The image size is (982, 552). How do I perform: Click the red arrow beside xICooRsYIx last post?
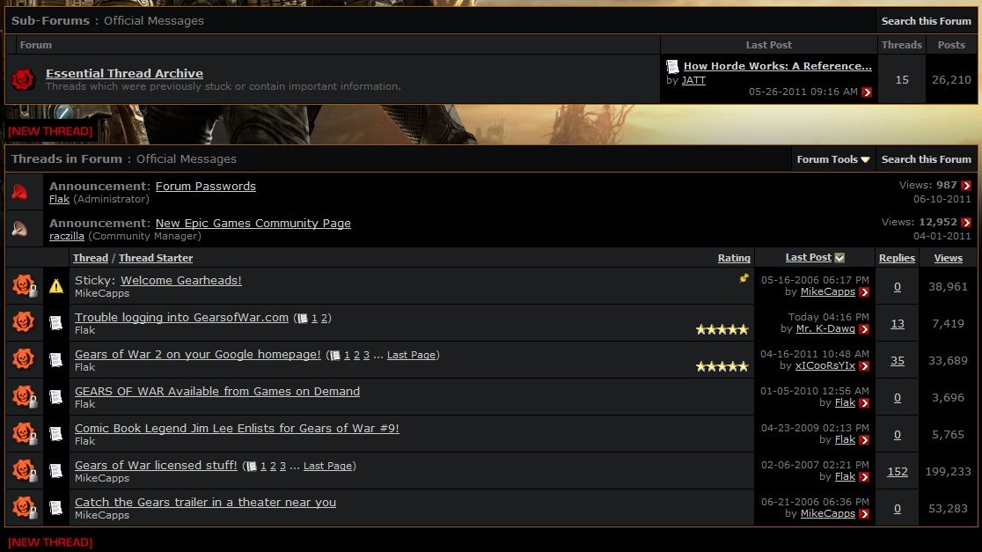point(864,366)
